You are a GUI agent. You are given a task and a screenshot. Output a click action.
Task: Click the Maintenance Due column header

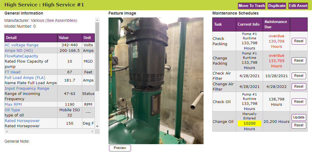(x=276, y=24)
